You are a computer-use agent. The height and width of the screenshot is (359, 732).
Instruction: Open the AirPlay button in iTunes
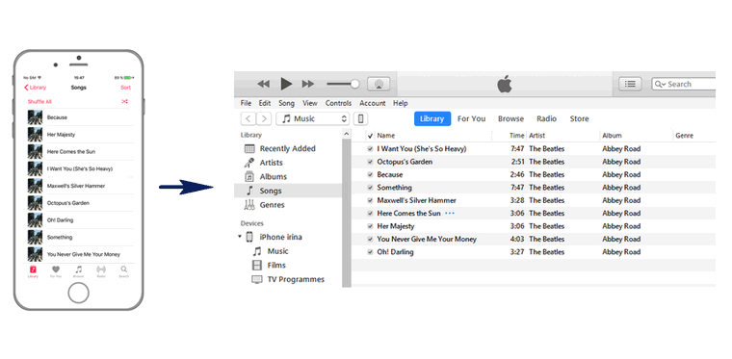[379, 84]
